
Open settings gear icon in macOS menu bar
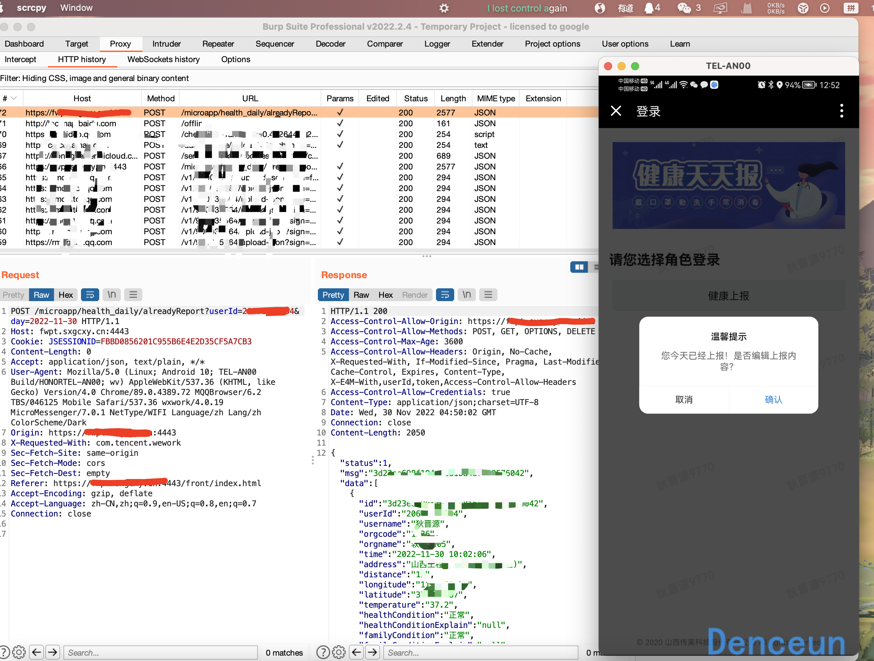tap(444, 8)
